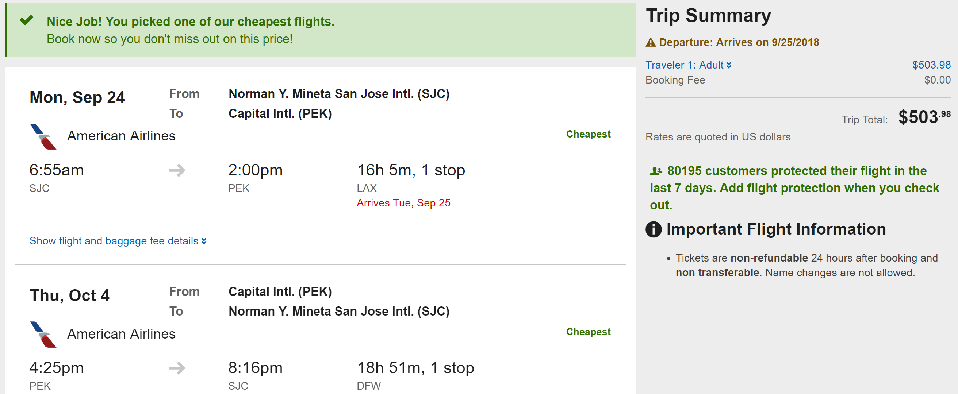Viewport: 958px width, 394px height.
Task: Click the Trip Summary heading
Action: [708, 16]
